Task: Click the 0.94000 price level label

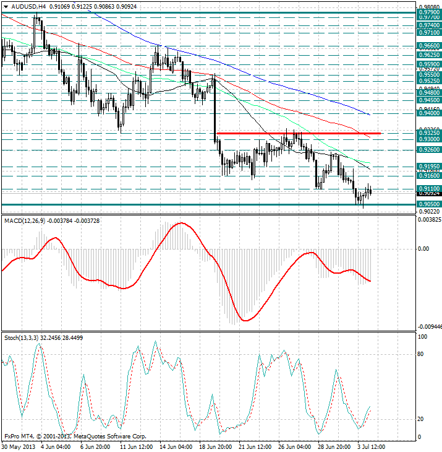Action: 429,113
